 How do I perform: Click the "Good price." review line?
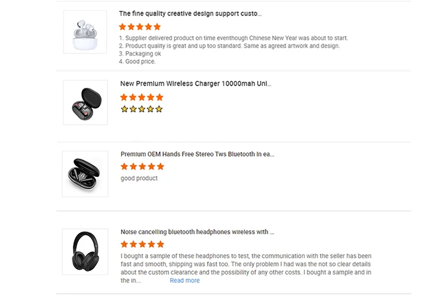click(137, 61)
